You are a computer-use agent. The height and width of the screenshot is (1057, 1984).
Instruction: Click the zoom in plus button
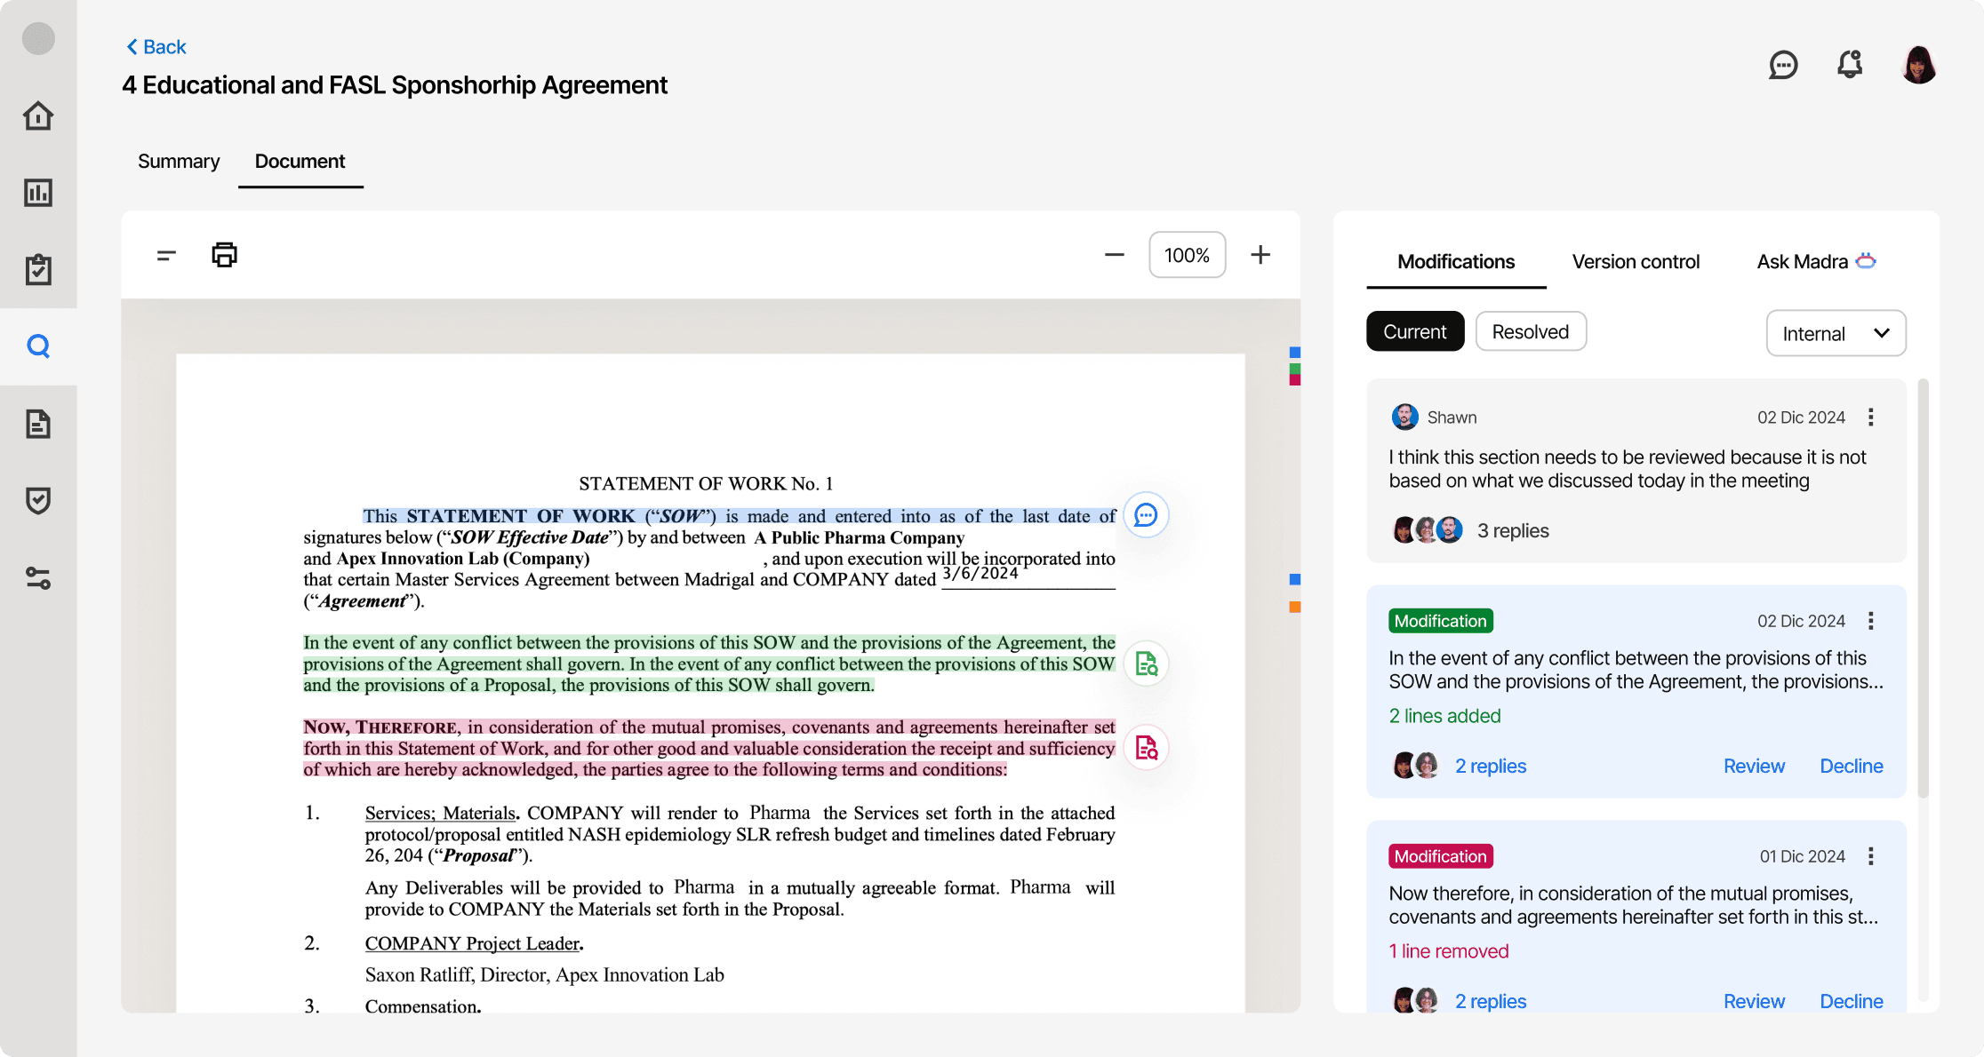click(1260, 255)
